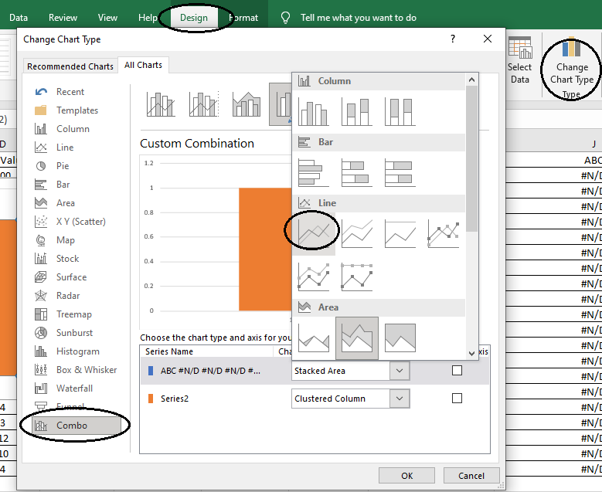Screen dimensions: 602x492
Task: Choose the 100% Stacked Line chart icon
Action: pyautogui.click(x=400, y=233)
